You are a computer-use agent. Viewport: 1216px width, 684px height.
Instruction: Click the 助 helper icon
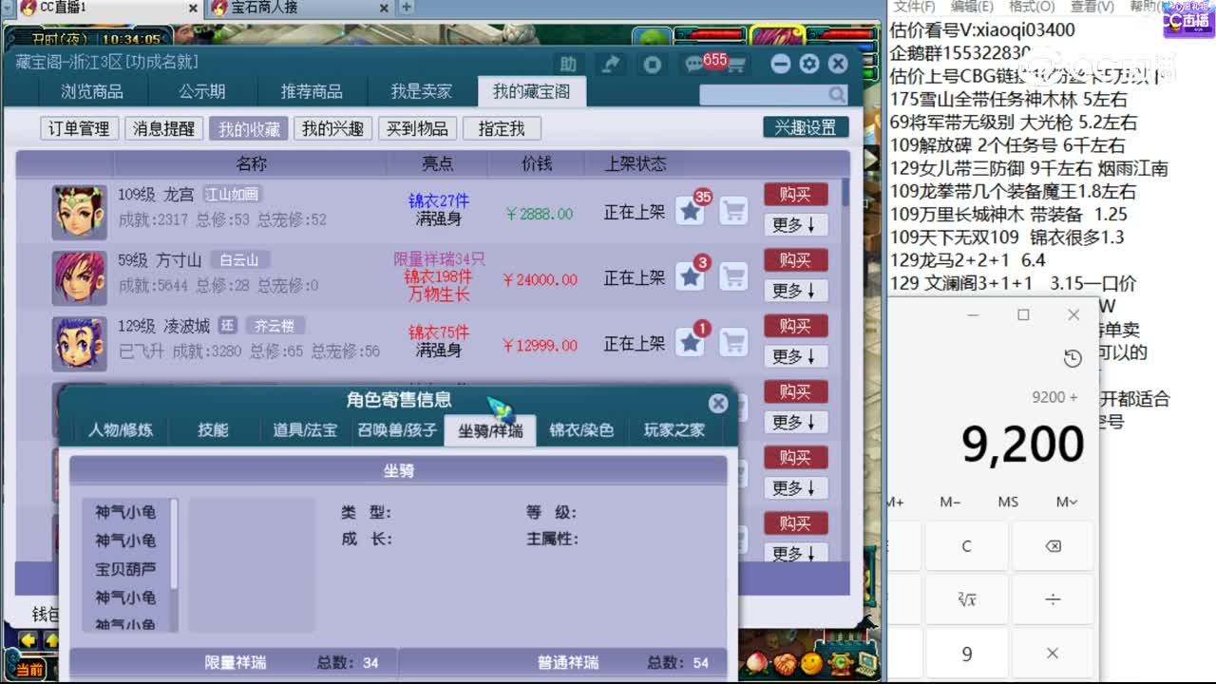568,64
